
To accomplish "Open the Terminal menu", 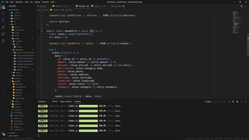I will [x=45, y=2].
